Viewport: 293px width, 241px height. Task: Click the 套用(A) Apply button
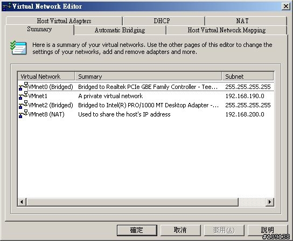coord(224,230)
